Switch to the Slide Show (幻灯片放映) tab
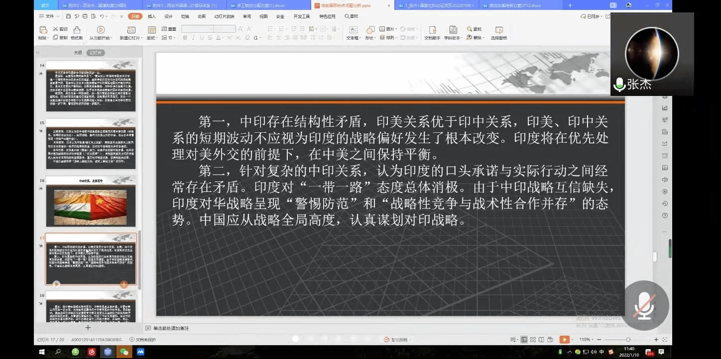Screen dimensions: 721x359 [x=224, y=16]
